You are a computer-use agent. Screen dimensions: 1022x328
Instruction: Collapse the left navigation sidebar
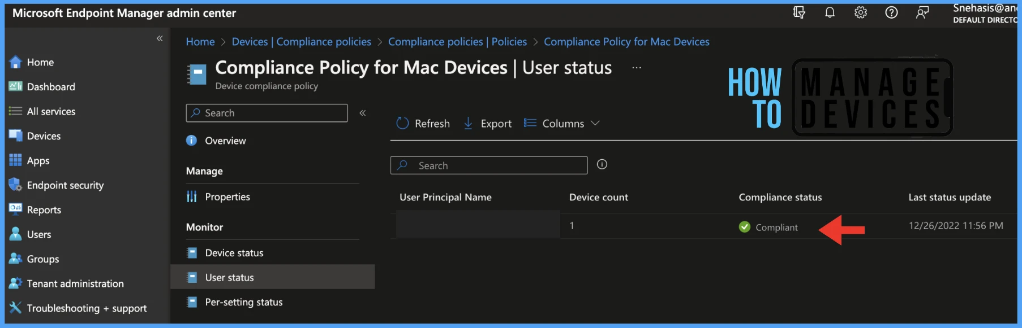tap(160, 38)
